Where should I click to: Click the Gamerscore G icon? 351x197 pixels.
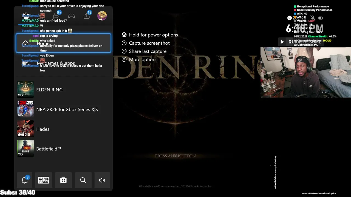click(289, 18)
